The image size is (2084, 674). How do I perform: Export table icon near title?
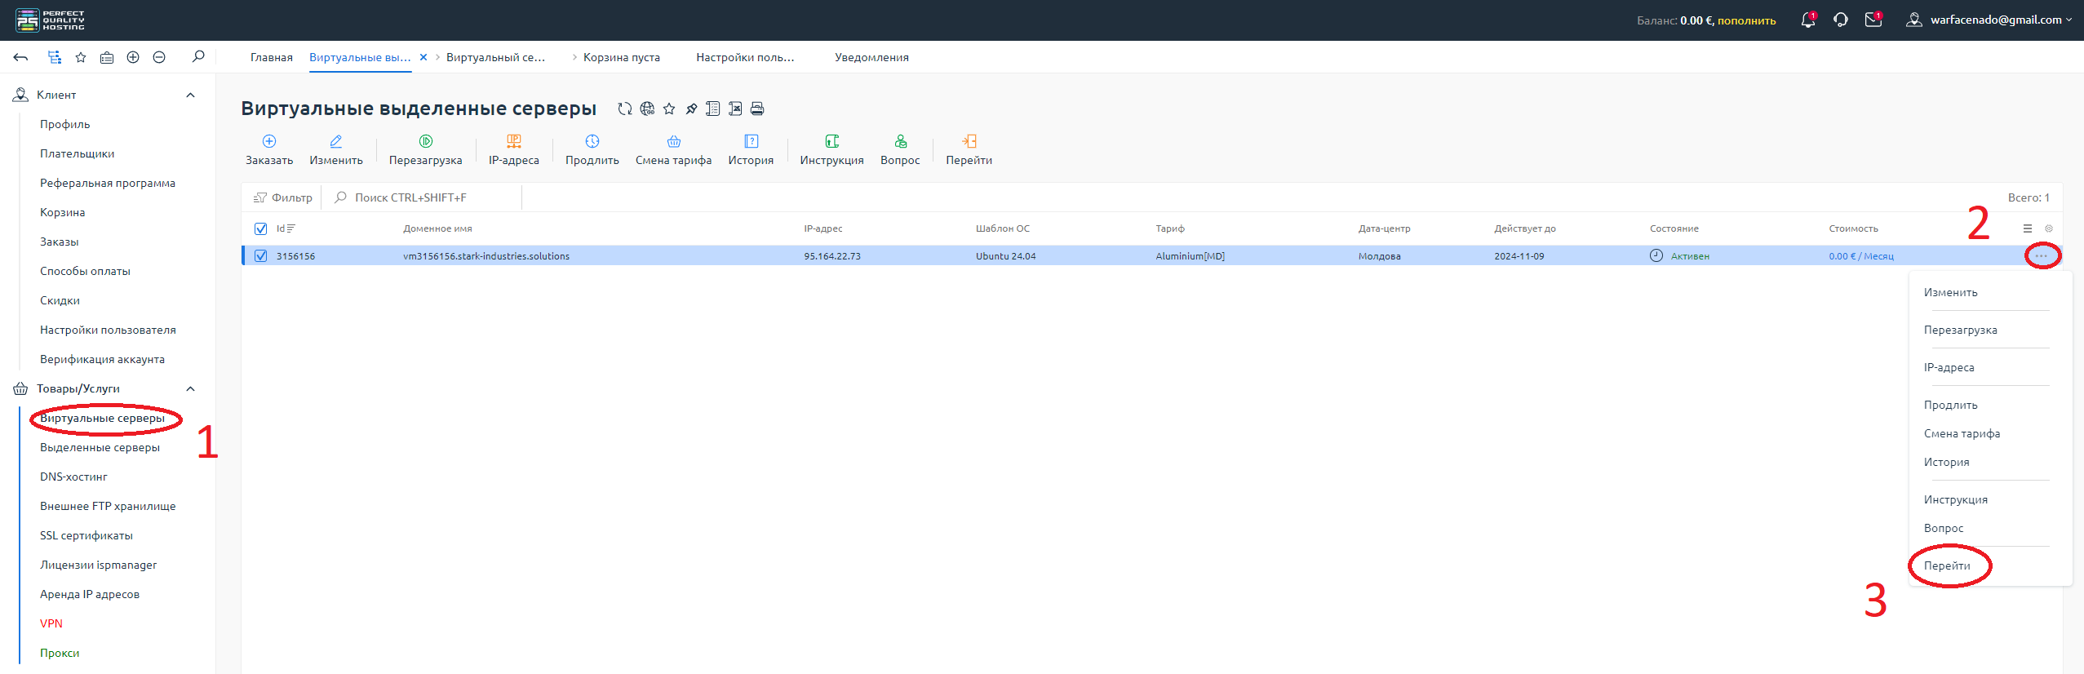click(735, 109)
